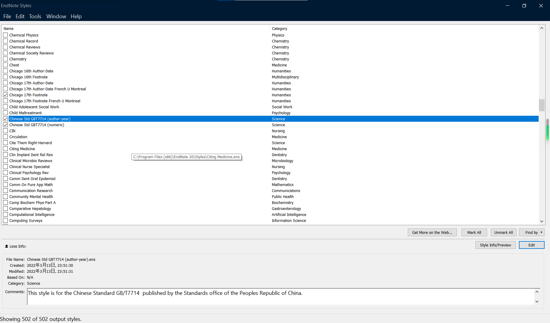550x323 pixels.
Task: Uncheck the Chicago 17th Footnote checkbox
Action: click(x=5, y=95)
